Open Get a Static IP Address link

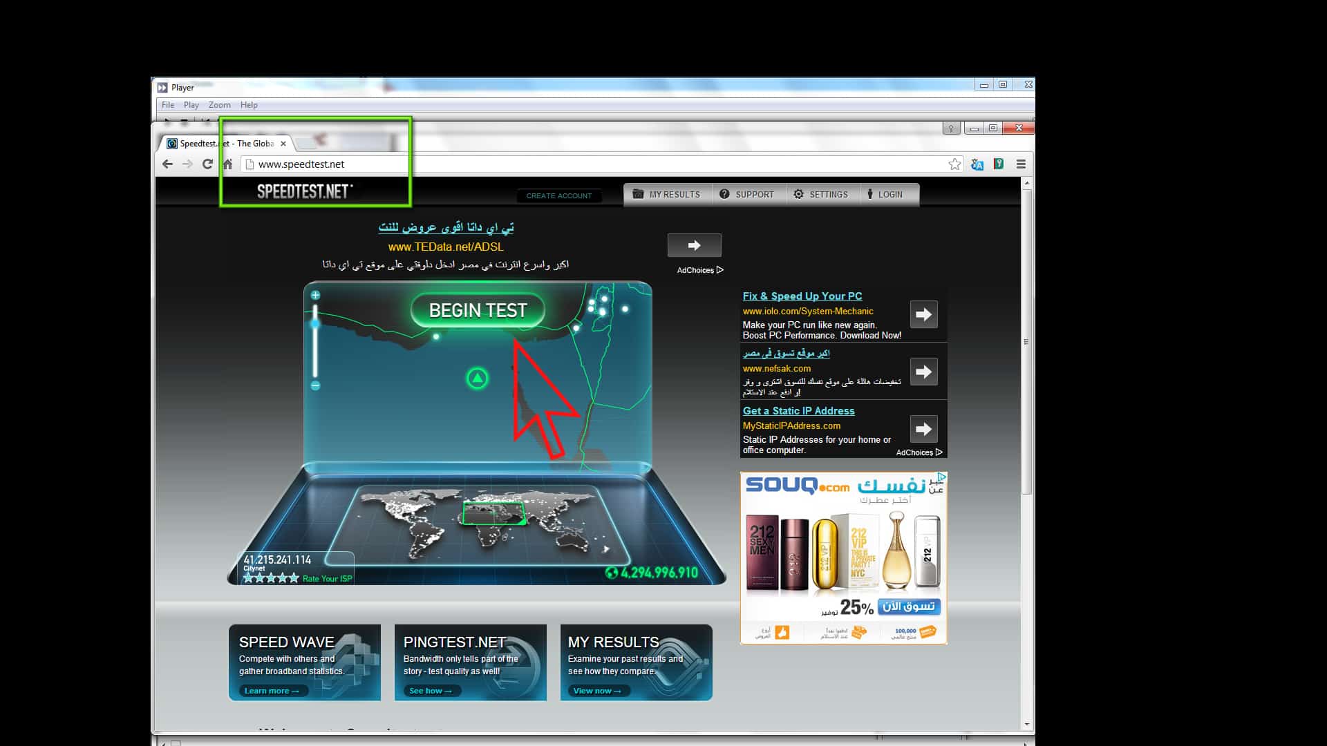[798, 411]
